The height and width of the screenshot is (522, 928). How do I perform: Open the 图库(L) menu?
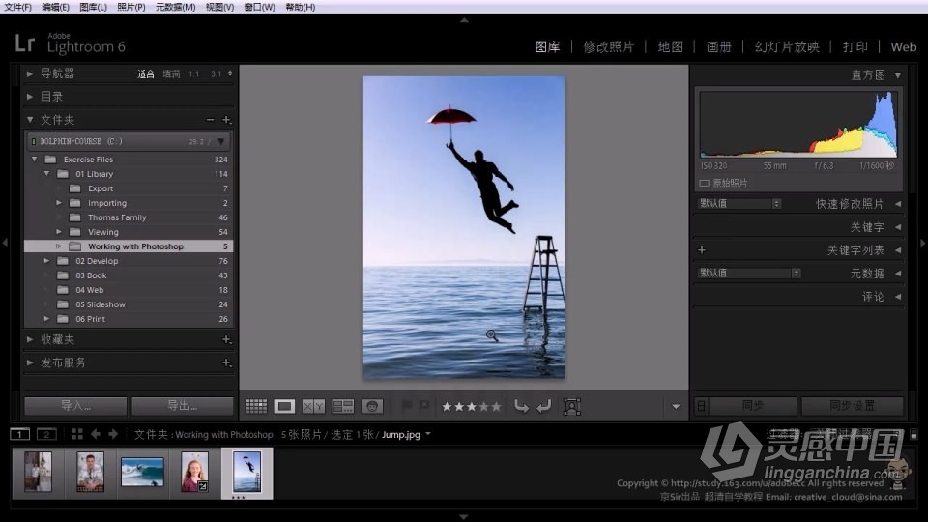94,7
